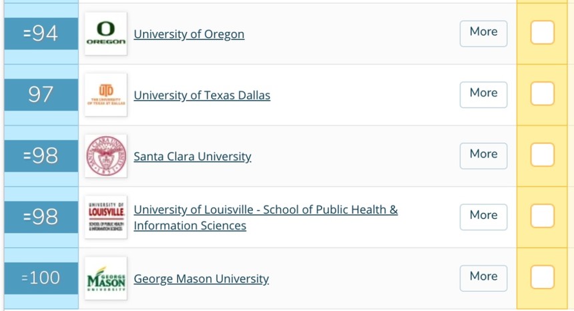
Task: Enable the George Mason University checkbox
Action: (542, 277)
